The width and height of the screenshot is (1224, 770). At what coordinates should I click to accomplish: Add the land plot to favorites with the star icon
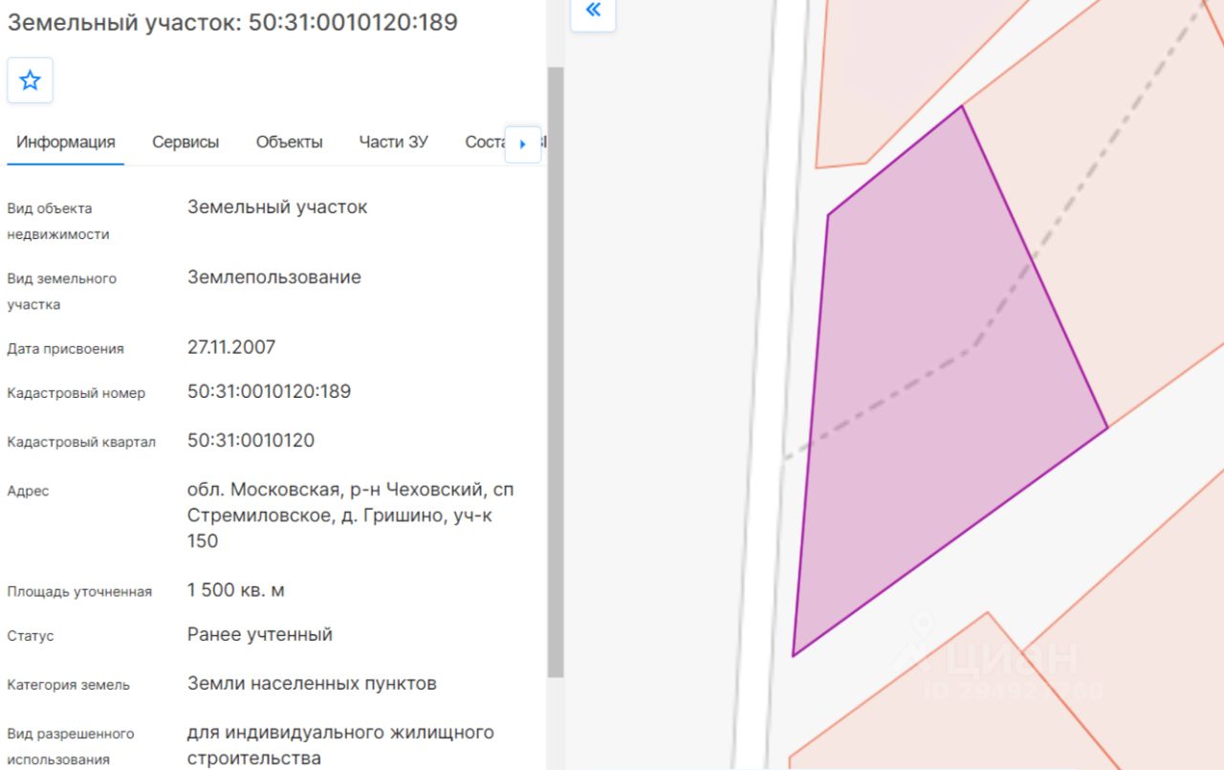pyautogui.click(x=31, y=80)
